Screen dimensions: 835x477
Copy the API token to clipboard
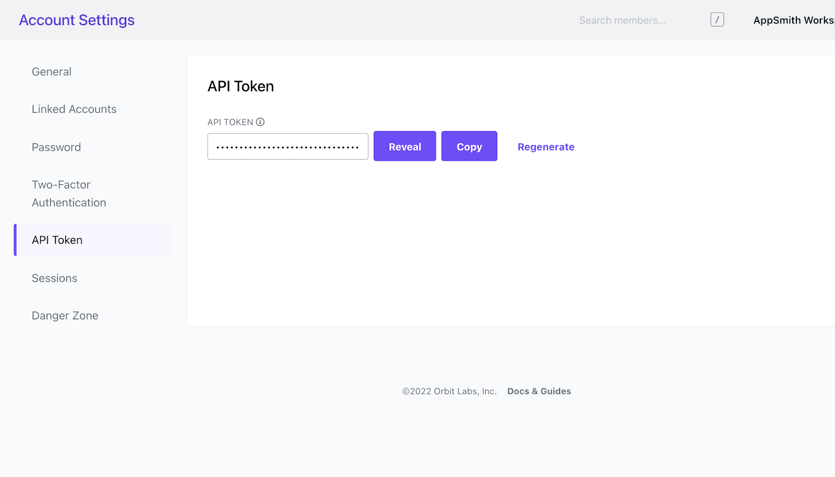[469, 147]
